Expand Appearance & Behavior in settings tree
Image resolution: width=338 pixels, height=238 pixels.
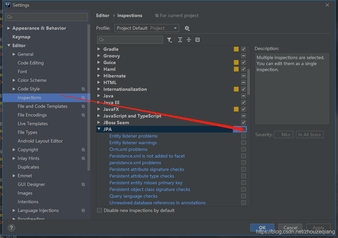point(9,28)
